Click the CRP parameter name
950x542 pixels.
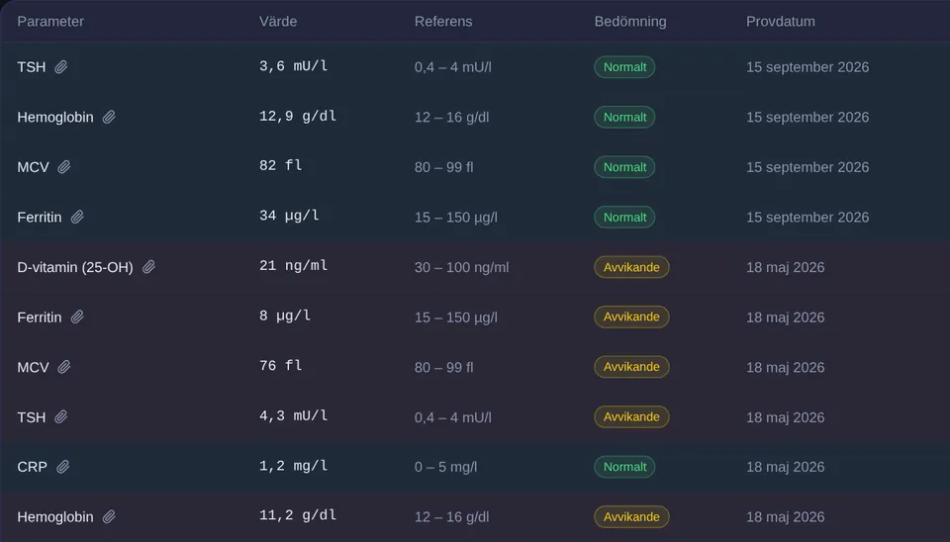click(32, 467)
